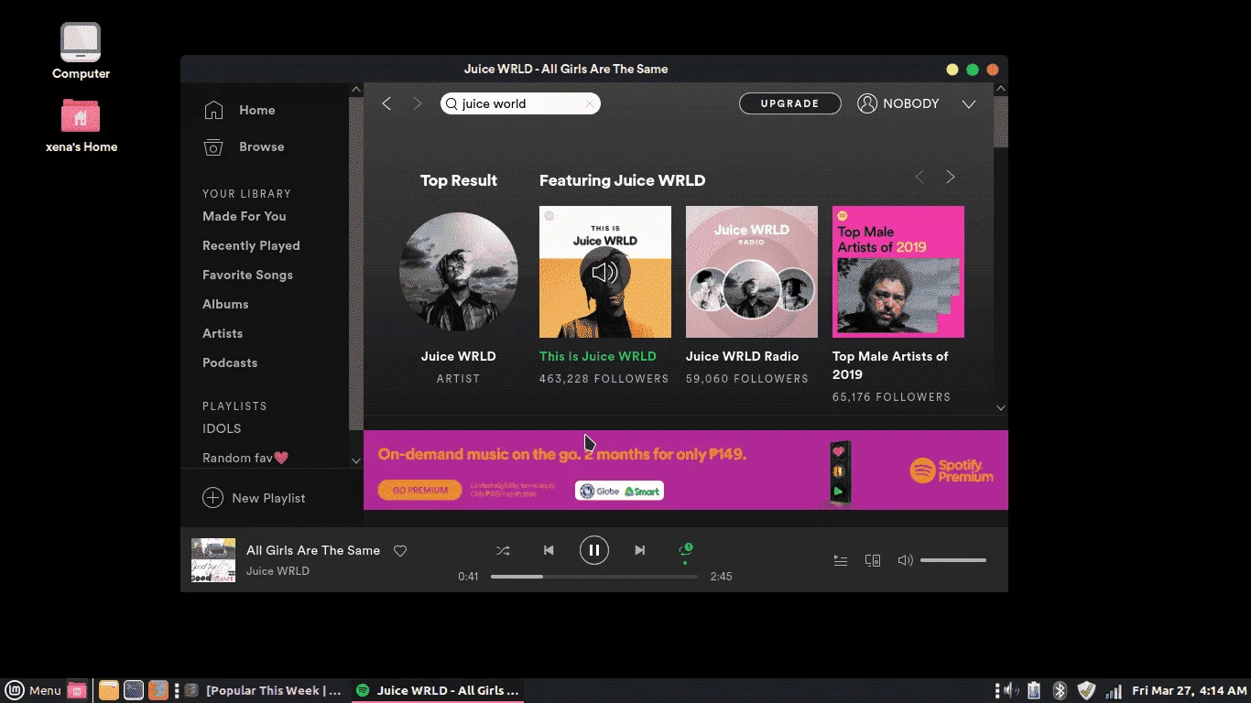
Task: Clear the search field with the X
Action: pyautogui.click(x=590, y=104)
